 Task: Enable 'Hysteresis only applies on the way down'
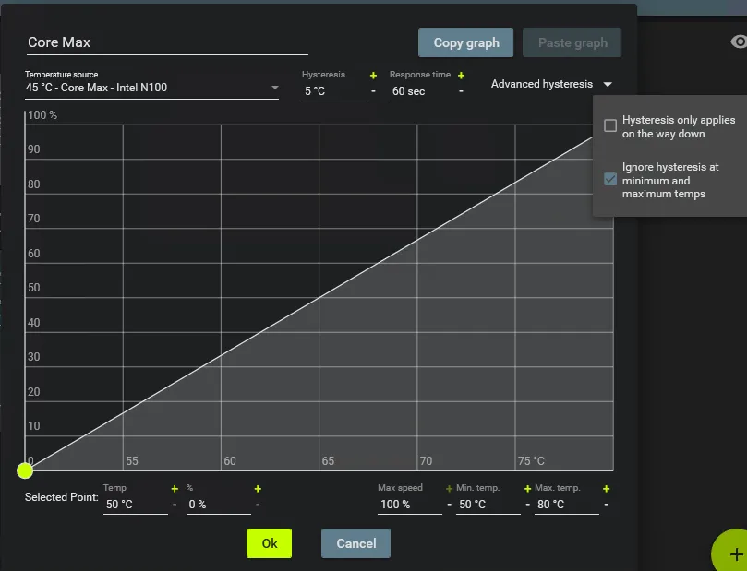[x=610, y=126]
